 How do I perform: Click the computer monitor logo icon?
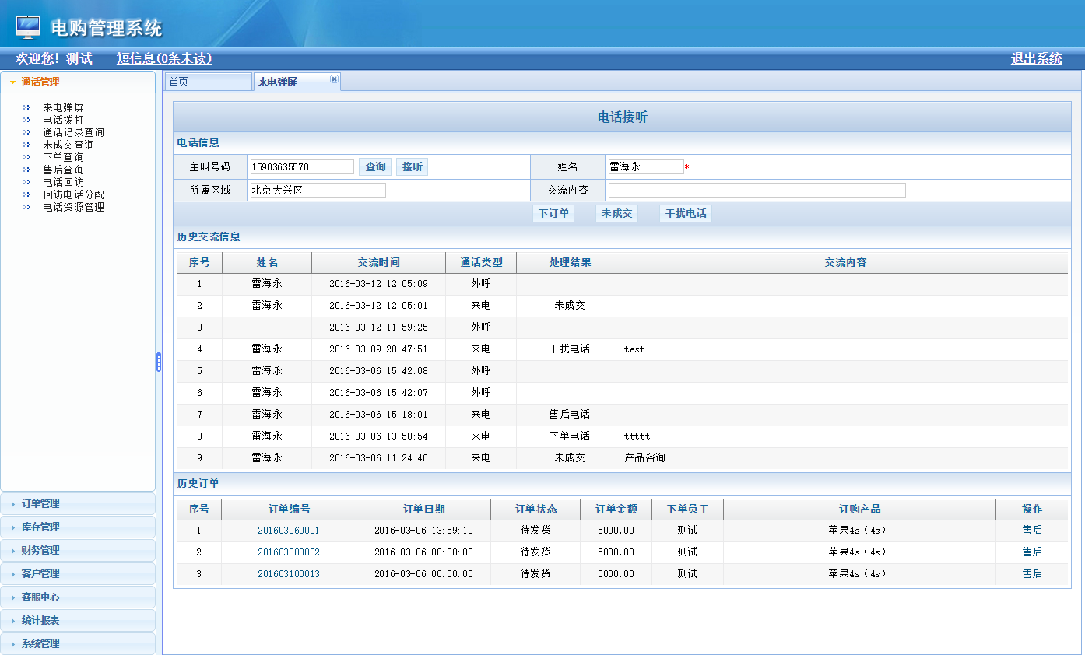[28, 27]
